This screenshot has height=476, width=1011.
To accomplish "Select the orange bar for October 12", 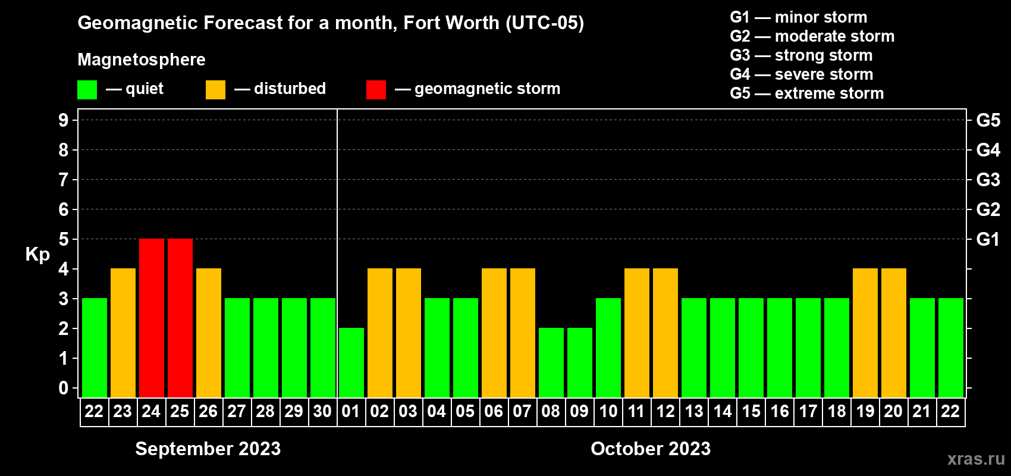I will pos(665,333).
